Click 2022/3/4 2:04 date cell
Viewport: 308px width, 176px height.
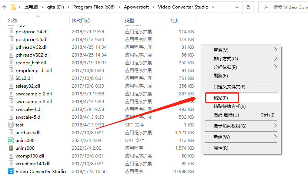point(86,140)
